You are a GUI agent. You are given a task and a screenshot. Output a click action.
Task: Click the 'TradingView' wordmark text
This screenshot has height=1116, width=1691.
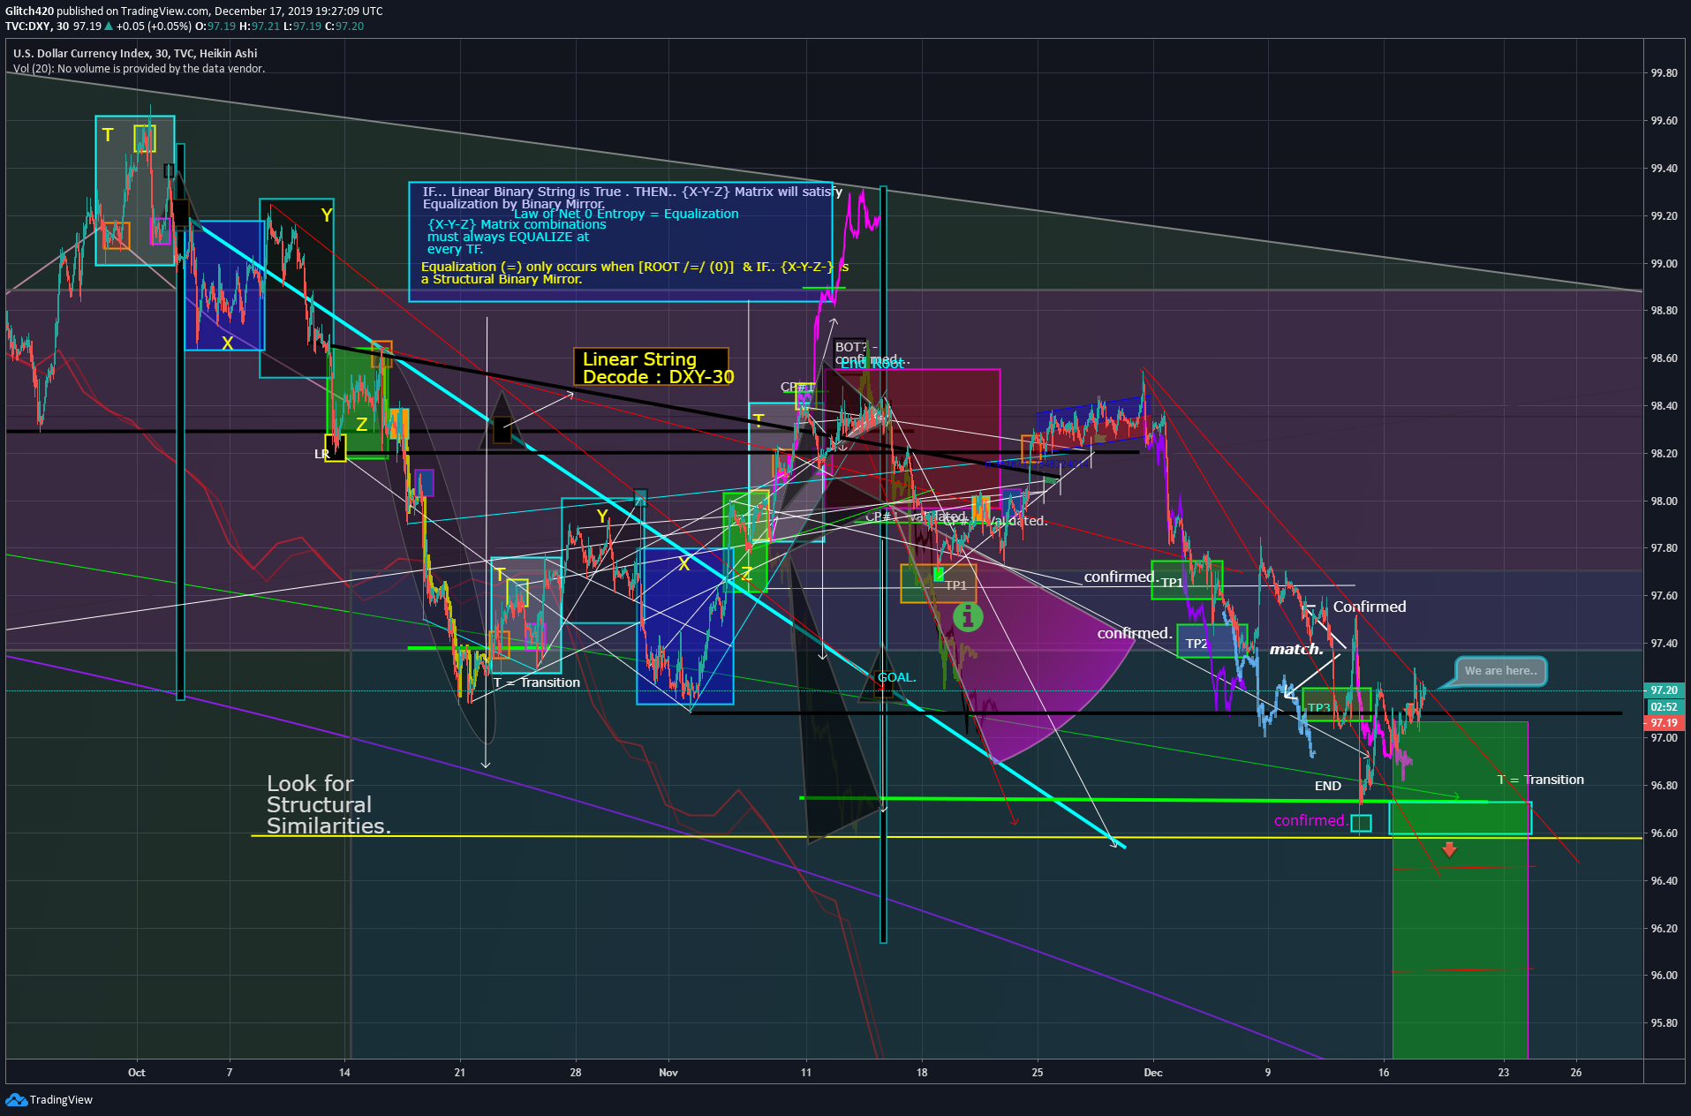point(61,1100)
